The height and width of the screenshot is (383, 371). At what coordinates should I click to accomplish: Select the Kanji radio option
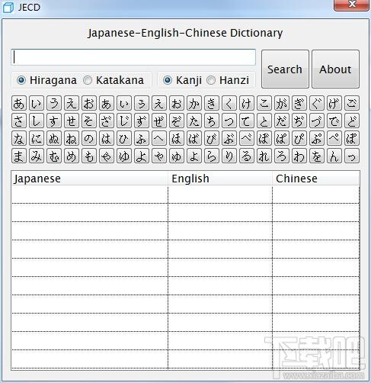pos(182,80)
